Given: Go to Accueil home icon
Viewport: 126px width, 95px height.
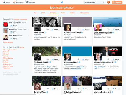Looking at the screenshot, I should pos(4,2).
